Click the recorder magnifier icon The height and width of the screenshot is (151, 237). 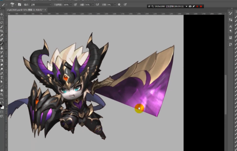(x=153, y=6)
